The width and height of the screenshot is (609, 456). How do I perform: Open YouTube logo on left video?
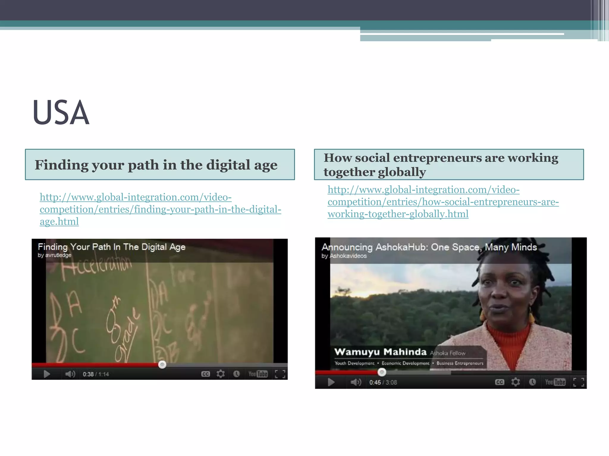pyautogui.click(x=258, y=374)
